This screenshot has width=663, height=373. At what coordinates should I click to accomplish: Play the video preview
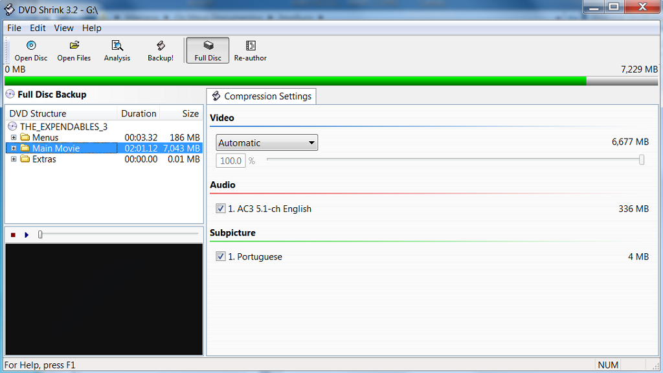pyautogui.click(x=27, y=234)
